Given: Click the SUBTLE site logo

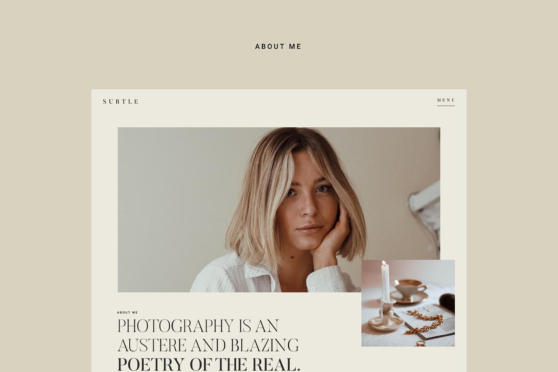Looking at the screenshot, I should (x=121, y=101).
